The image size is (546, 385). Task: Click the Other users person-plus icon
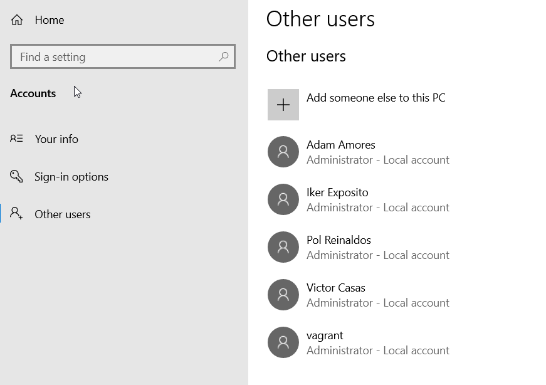pyautogui.click(x=17, y=214)
